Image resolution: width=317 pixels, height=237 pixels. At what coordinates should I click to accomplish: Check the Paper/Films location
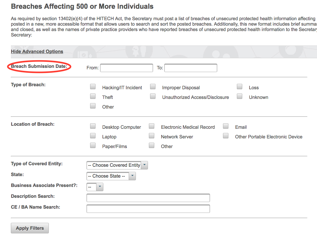pyautogui.click(x=93, y=145)
